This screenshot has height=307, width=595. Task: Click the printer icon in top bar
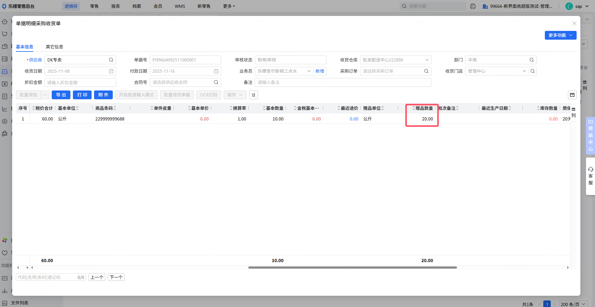pyautogui.click(x=473, y=6)
